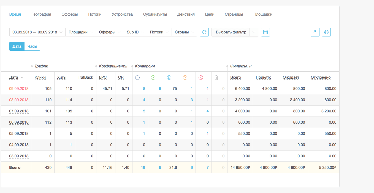Open the Офферы tab

(70, 14)
